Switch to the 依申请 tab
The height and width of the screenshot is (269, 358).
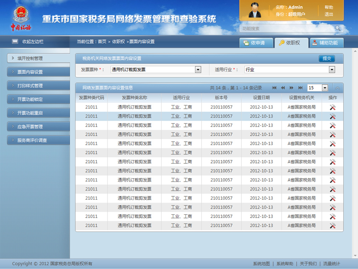[256, 43]
